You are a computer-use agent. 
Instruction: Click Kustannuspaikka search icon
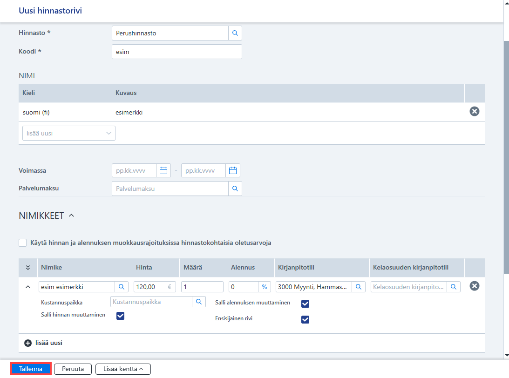(199, 302)
